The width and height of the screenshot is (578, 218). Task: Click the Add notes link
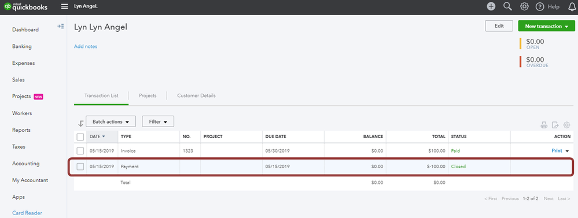pyautogui.click(x=86, y=46)
